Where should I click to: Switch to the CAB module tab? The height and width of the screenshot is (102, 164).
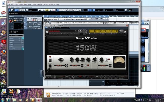(108, 34)
